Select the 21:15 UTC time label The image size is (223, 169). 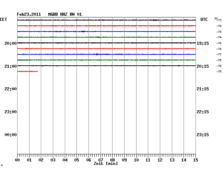(203, 89)
